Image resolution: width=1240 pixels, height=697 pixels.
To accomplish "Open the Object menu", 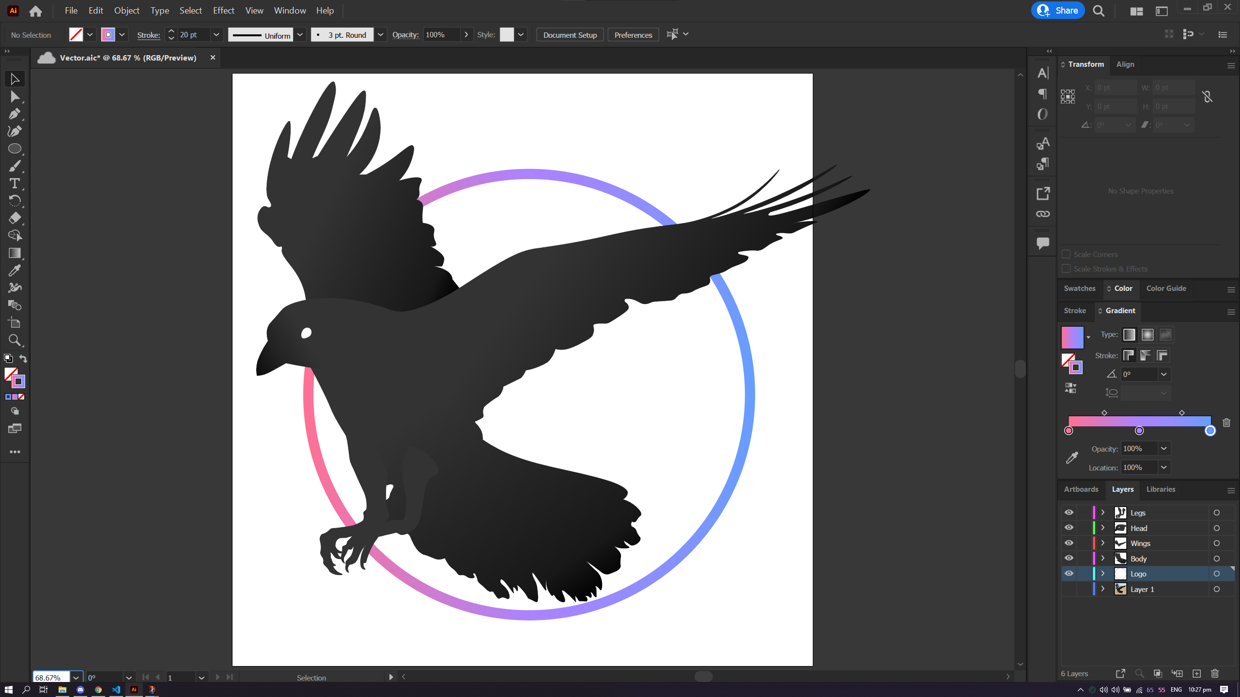I will (126, 11).
